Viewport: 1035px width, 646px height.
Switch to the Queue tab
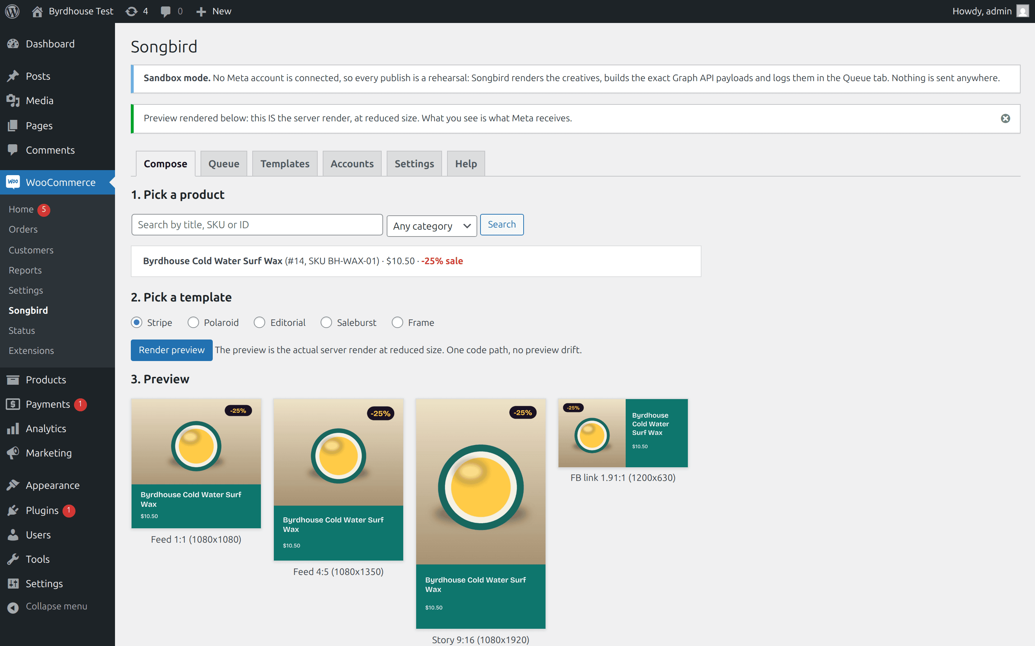[224, 164]
